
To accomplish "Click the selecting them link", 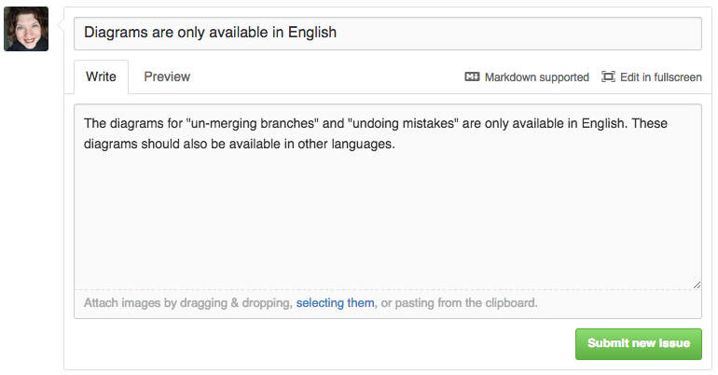I will click(335, 303).
